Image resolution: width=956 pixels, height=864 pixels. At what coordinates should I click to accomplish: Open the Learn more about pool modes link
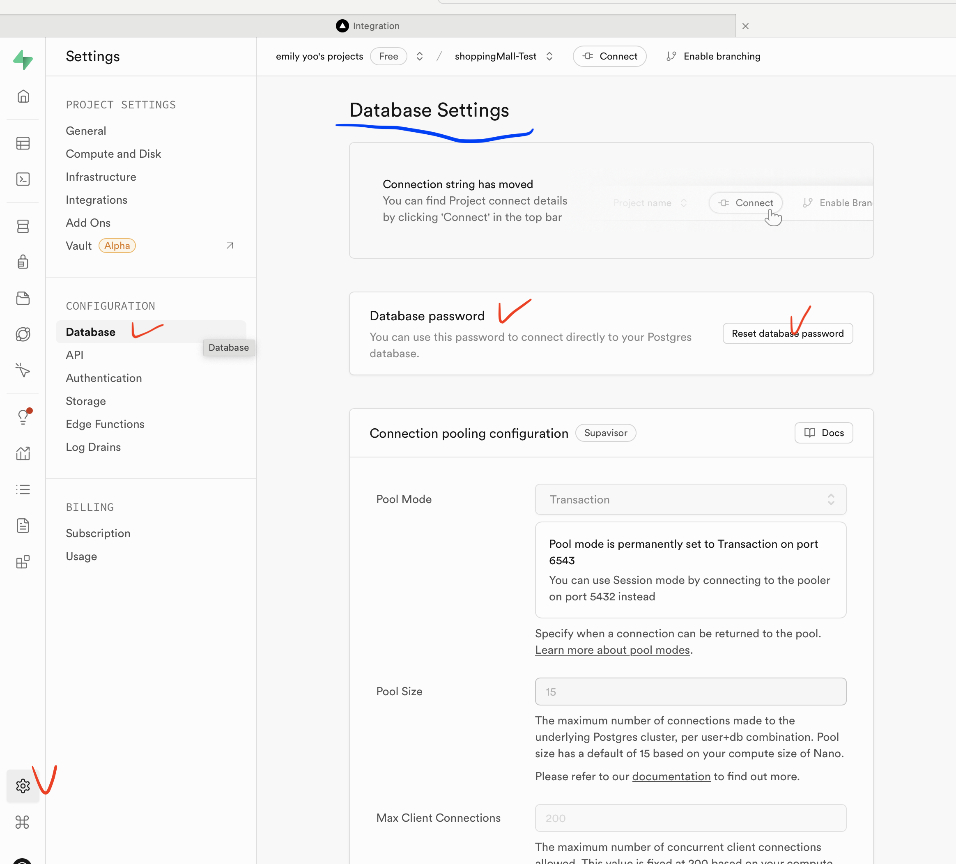point(612,650)
